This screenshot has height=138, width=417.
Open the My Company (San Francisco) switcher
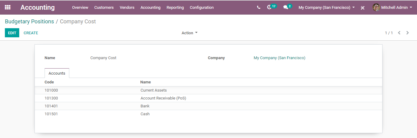tap(327, 7)
